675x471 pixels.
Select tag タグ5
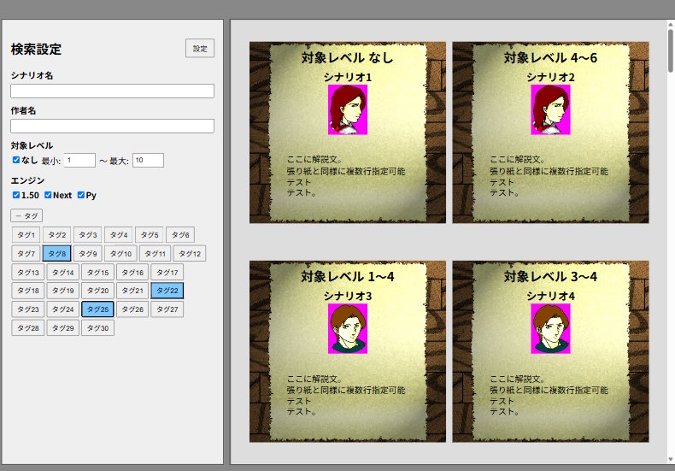[x=150, y=235]
